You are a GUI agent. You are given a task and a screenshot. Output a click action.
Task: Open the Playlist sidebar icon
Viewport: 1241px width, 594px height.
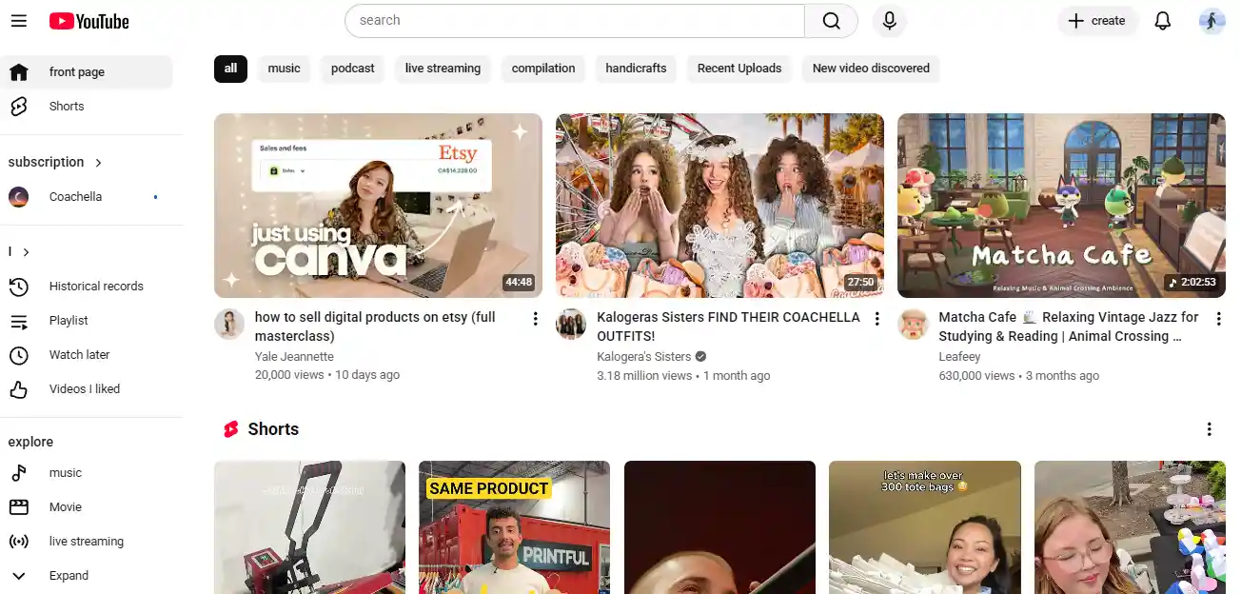coord(19,321)
